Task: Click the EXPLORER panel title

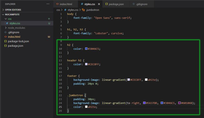Action: (x=10, y=4)
